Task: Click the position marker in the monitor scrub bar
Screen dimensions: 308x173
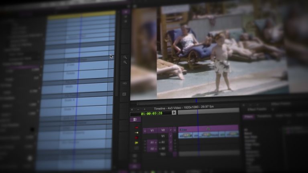Action: 197,101
